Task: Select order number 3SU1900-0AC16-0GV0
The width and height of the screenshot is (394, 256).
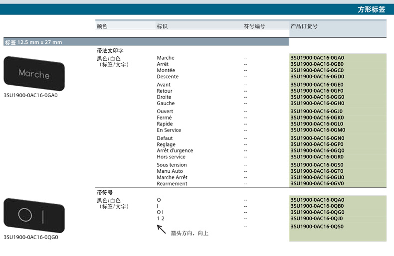Action: pos(317,184)
